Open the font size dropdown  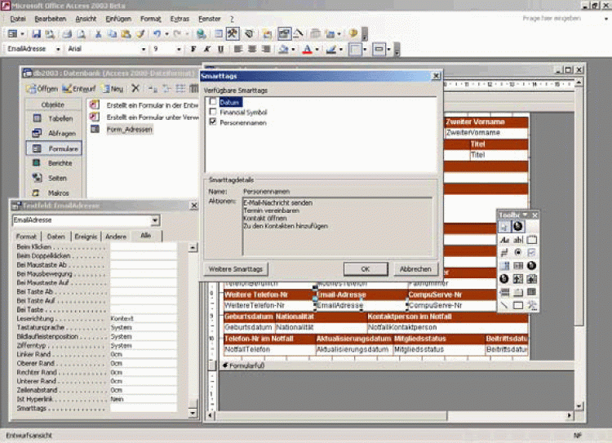(180, 49)
